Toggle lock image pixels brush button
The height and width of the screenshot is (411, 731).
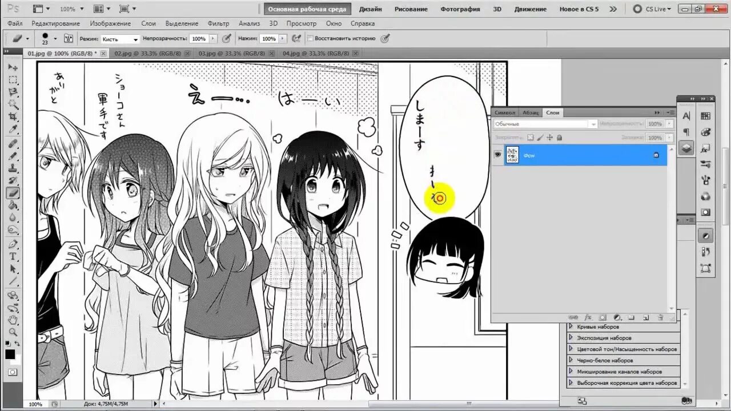coord(540,138)
